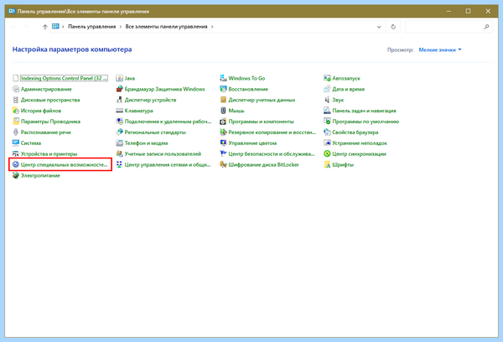
Task: Open the Управление цветом icon
Action: click(223, 143)
